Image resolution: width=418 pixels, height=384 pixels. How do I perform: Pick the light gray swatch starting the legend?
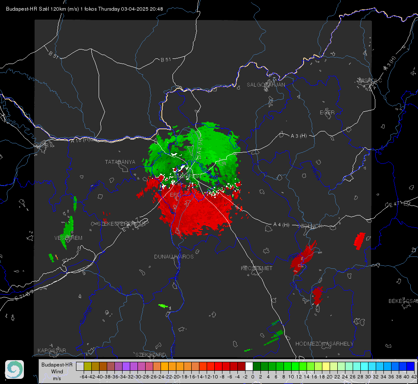tap(80, 366)
